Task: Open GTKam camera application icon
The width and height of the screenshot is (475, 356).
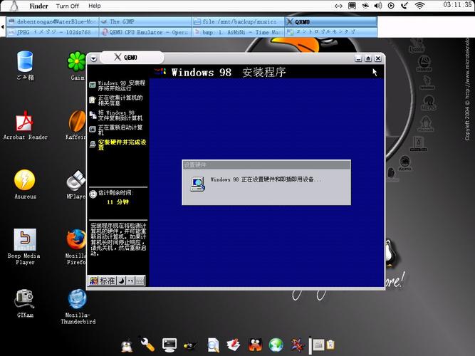Action: (25, 298)
